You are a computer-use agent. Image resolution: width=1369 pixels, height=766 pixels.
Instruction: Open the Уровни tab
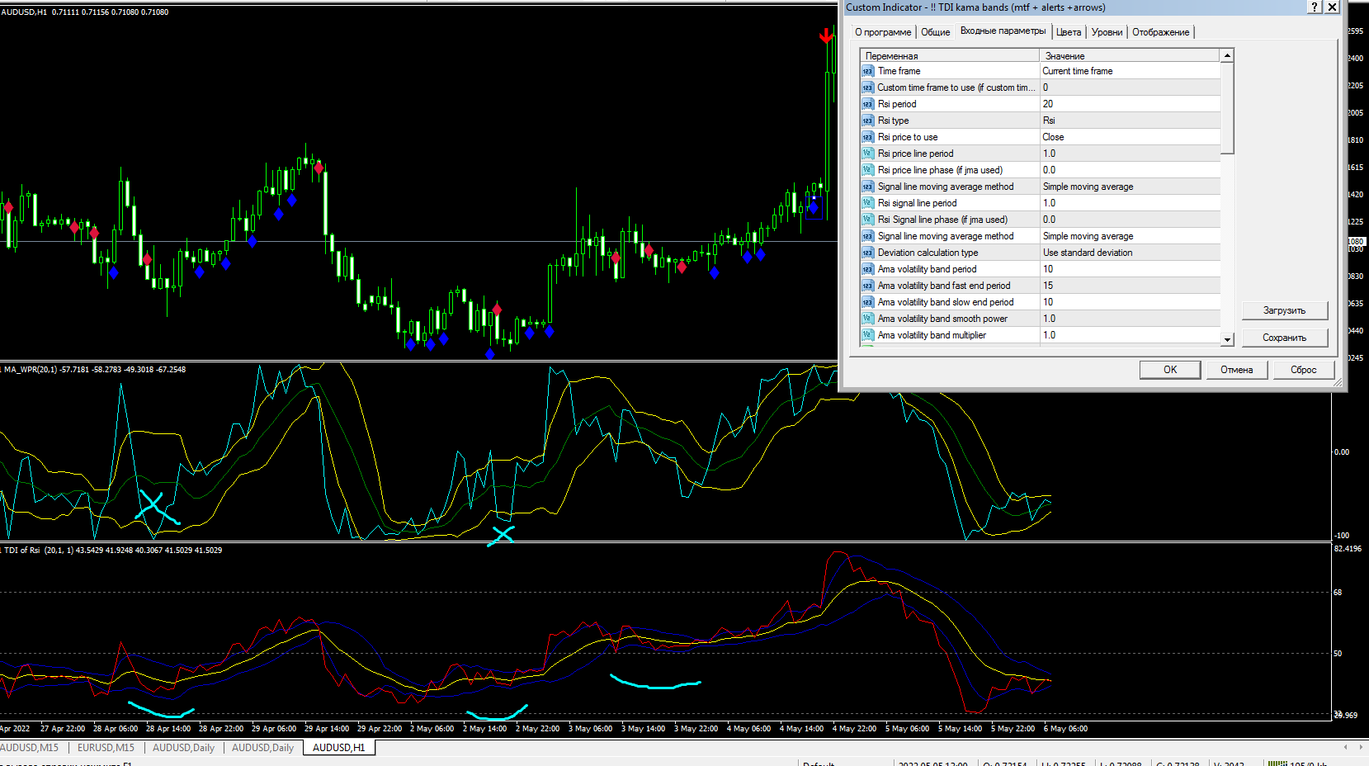pyautogui.click(x=1106, y=32)
